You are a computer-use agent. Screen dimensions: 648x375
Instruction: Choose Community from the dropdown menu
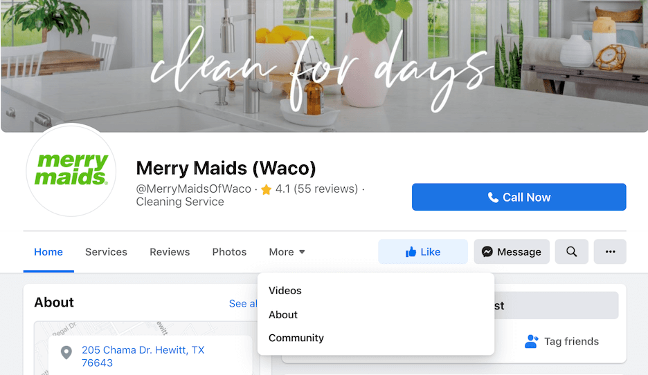296,338
